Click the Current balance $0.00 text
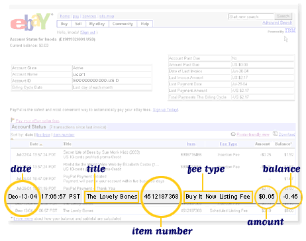This screenshot has height=241, width=306. [29, 46]
